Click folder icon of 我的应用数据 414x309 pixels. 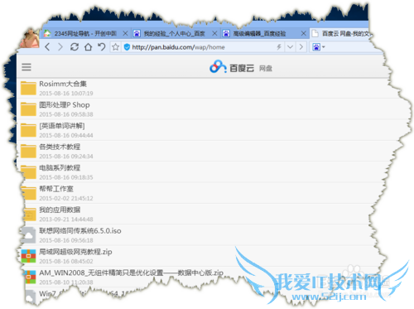pyautogui.click(x=30, y=214)
